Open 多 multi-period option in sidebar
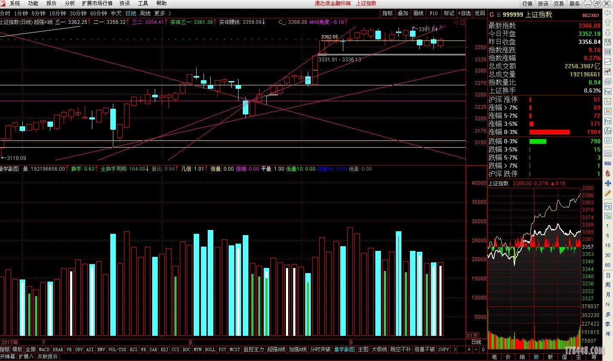The height and width of the screenshot is (361, 613). pyautogui.click(x=607, y=314)
